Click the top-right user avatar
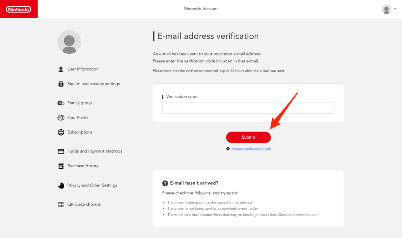Screen dimensions: 402x238 click(386, 9)
